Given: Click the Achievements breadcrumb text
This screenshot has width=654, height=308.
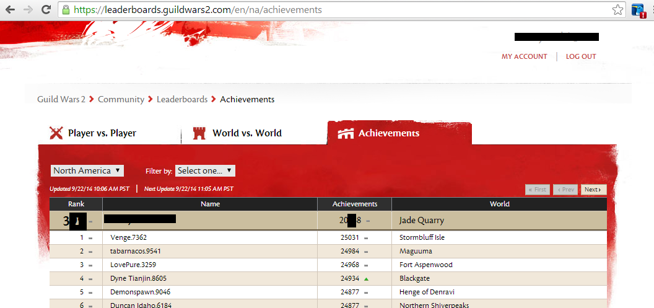Looking at the screenshot, I should [247, 99].
